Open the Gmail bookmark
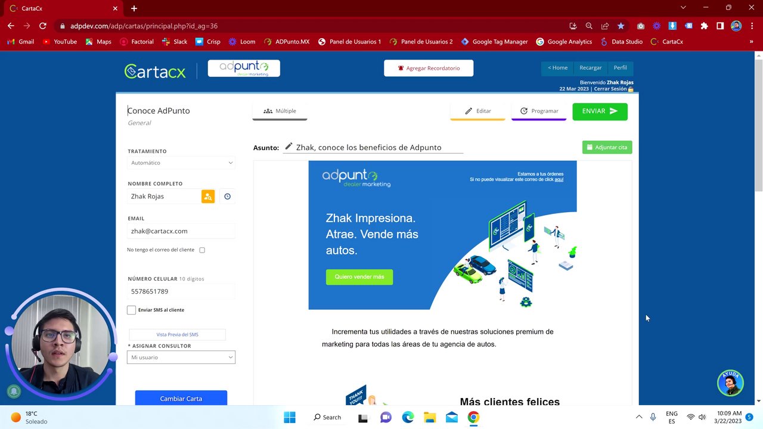The image size is (763, 429). click(20, 42)
